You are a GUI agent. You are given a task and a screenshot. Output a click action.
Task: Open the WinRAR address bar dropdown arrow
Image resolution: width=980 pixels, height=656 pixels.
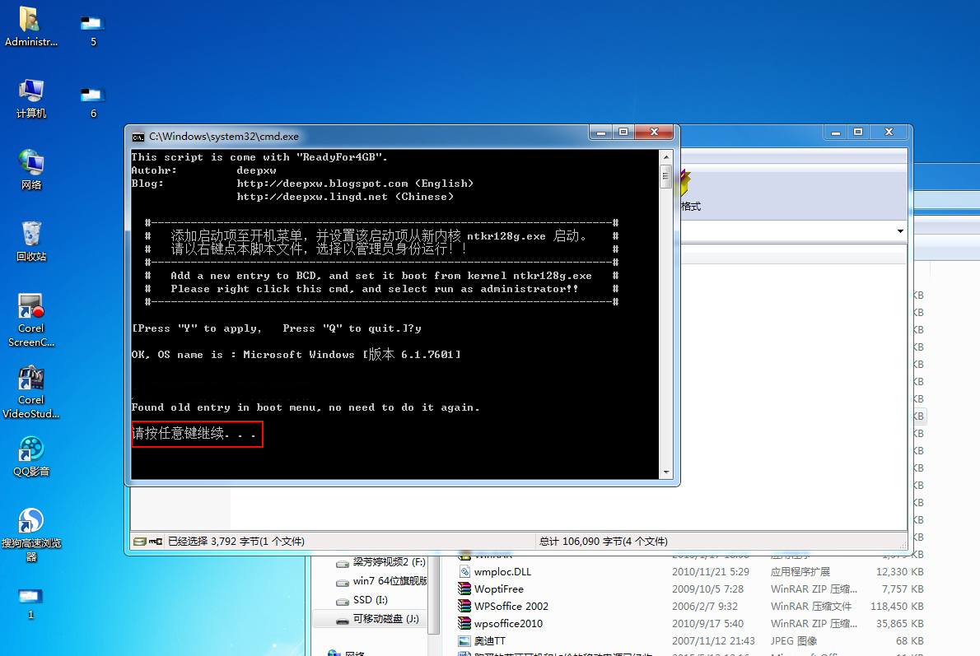900,231
